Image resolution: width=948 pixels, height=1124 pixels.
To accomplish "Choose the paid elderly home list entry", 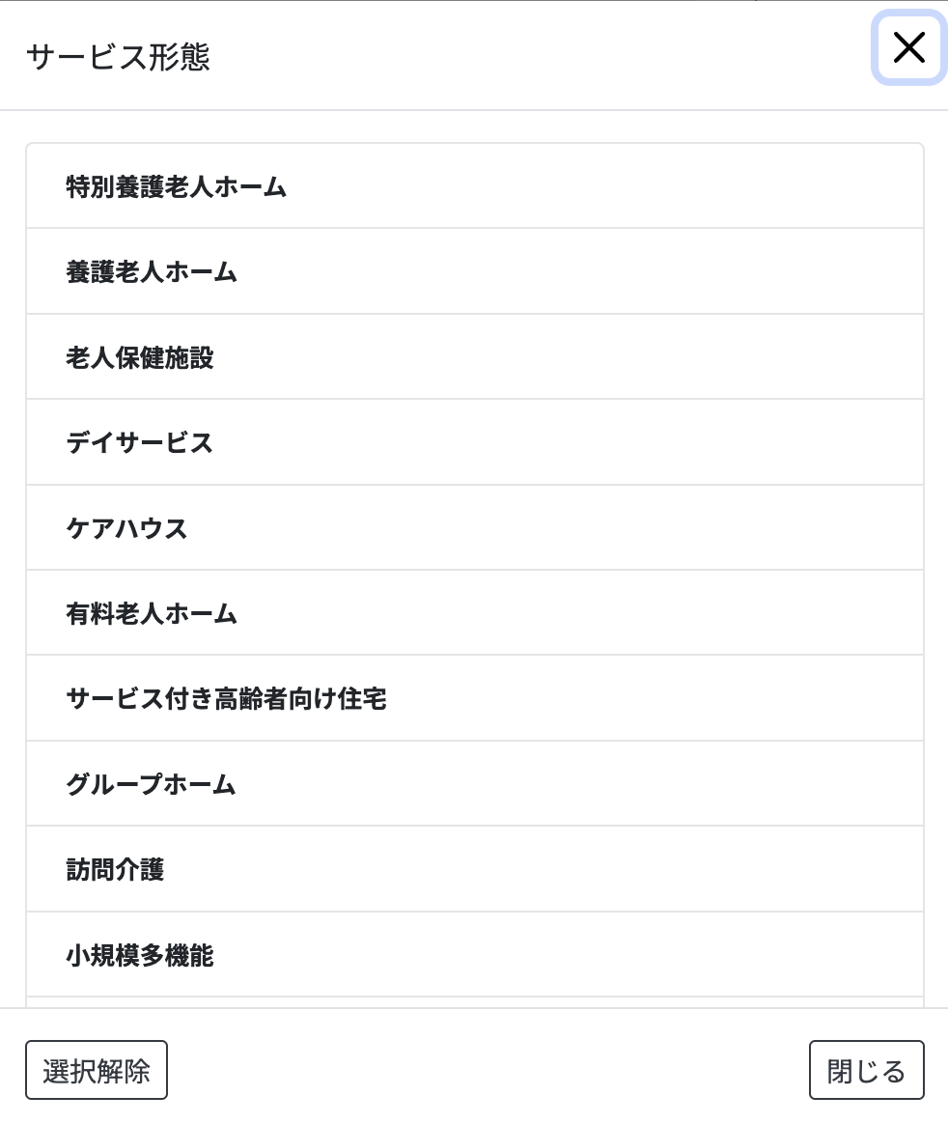I will coord(152,613).
